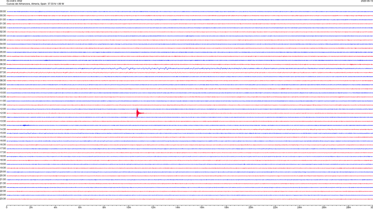Select the 12:00 time label
The height and width of the screenshot is (209, 373).
point(3,109)
